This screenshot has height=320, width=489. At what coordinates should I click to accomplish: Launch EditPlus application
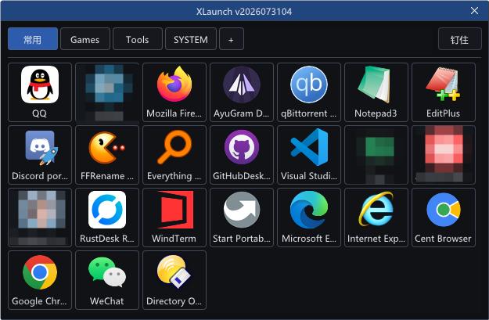coord(444,92)
